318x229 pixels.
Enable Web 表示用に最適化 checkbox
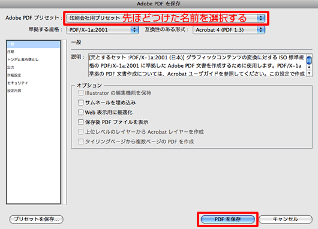[x=81, y=112]
